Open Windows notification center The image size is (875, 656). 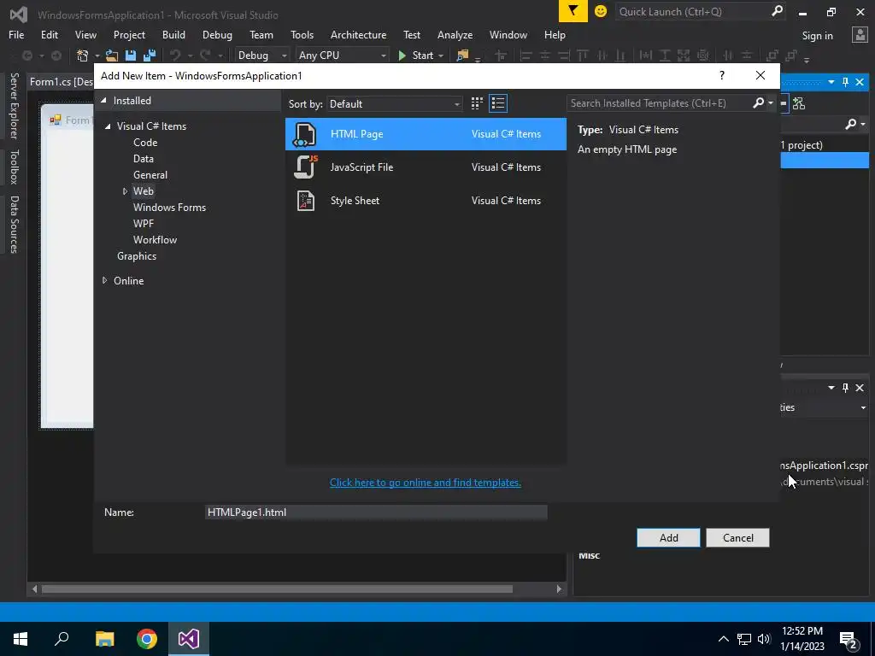click(849, 639)
